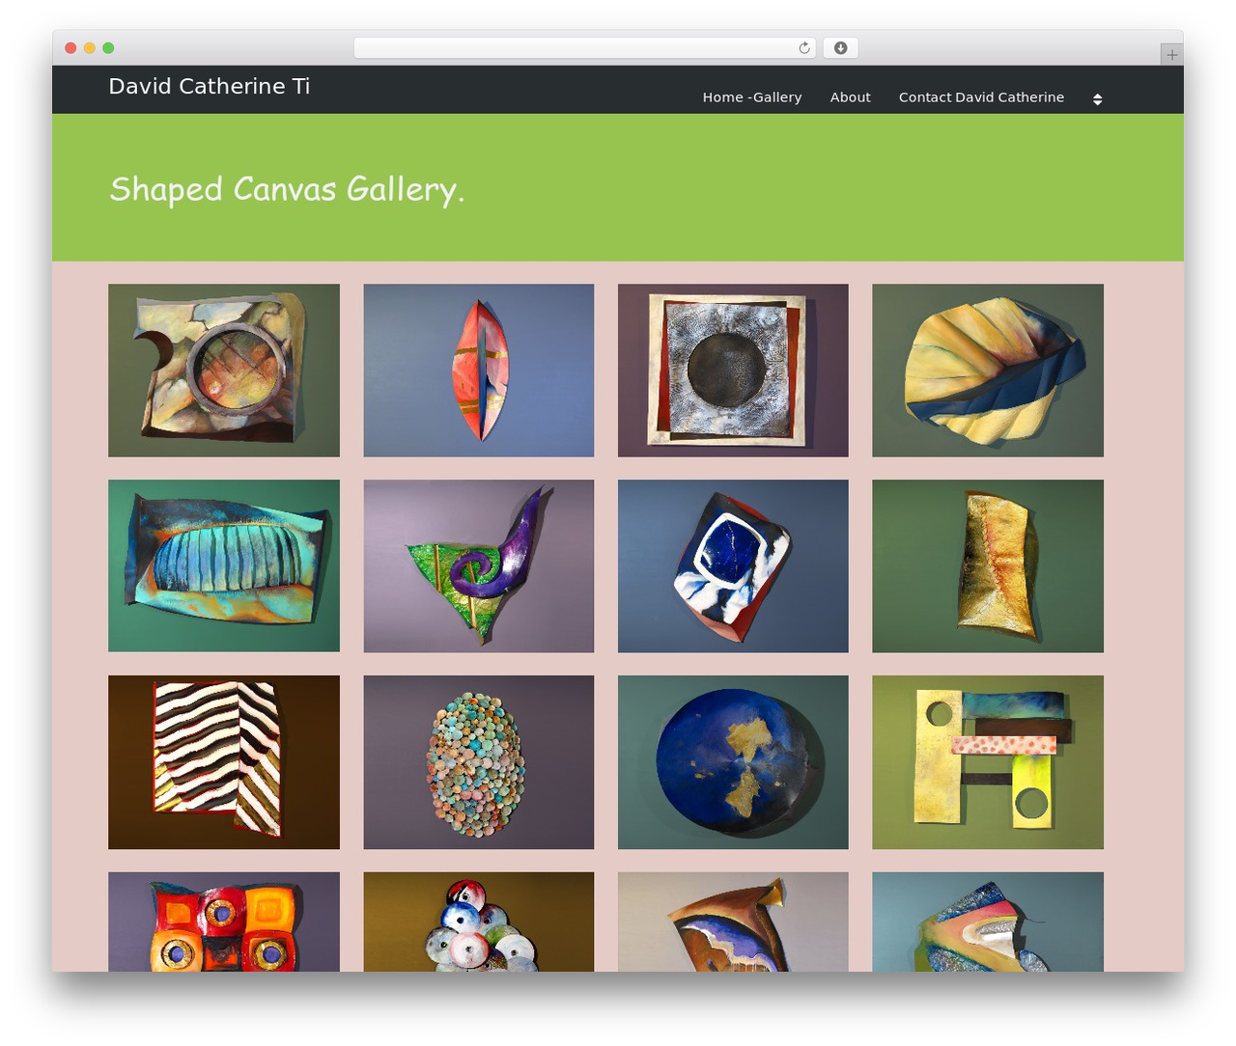The image size is (1236, 1046).
Task: Open the black circle on silver square thumbnail
Action: point(733,371)
